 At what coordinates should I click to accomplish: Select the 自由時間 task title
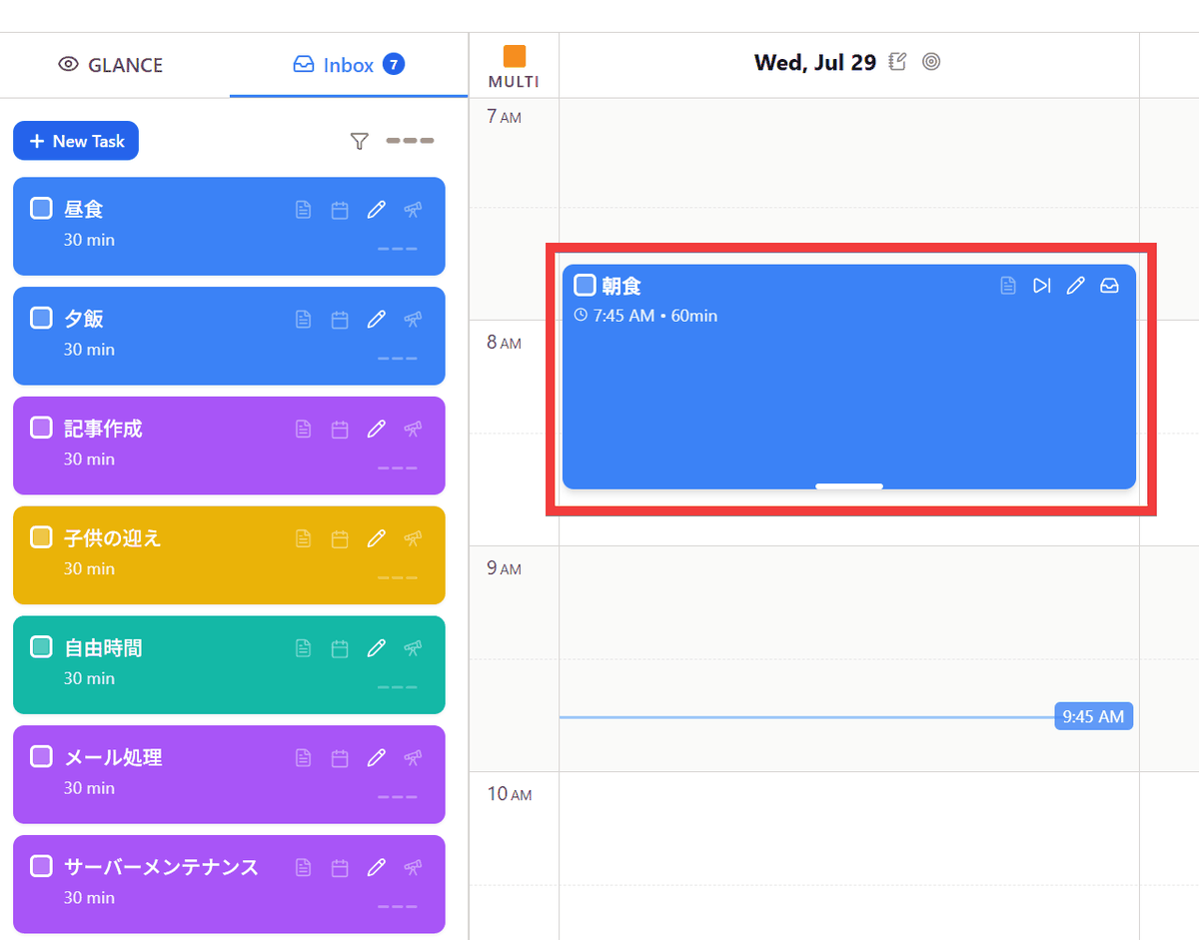click(103, 648)
